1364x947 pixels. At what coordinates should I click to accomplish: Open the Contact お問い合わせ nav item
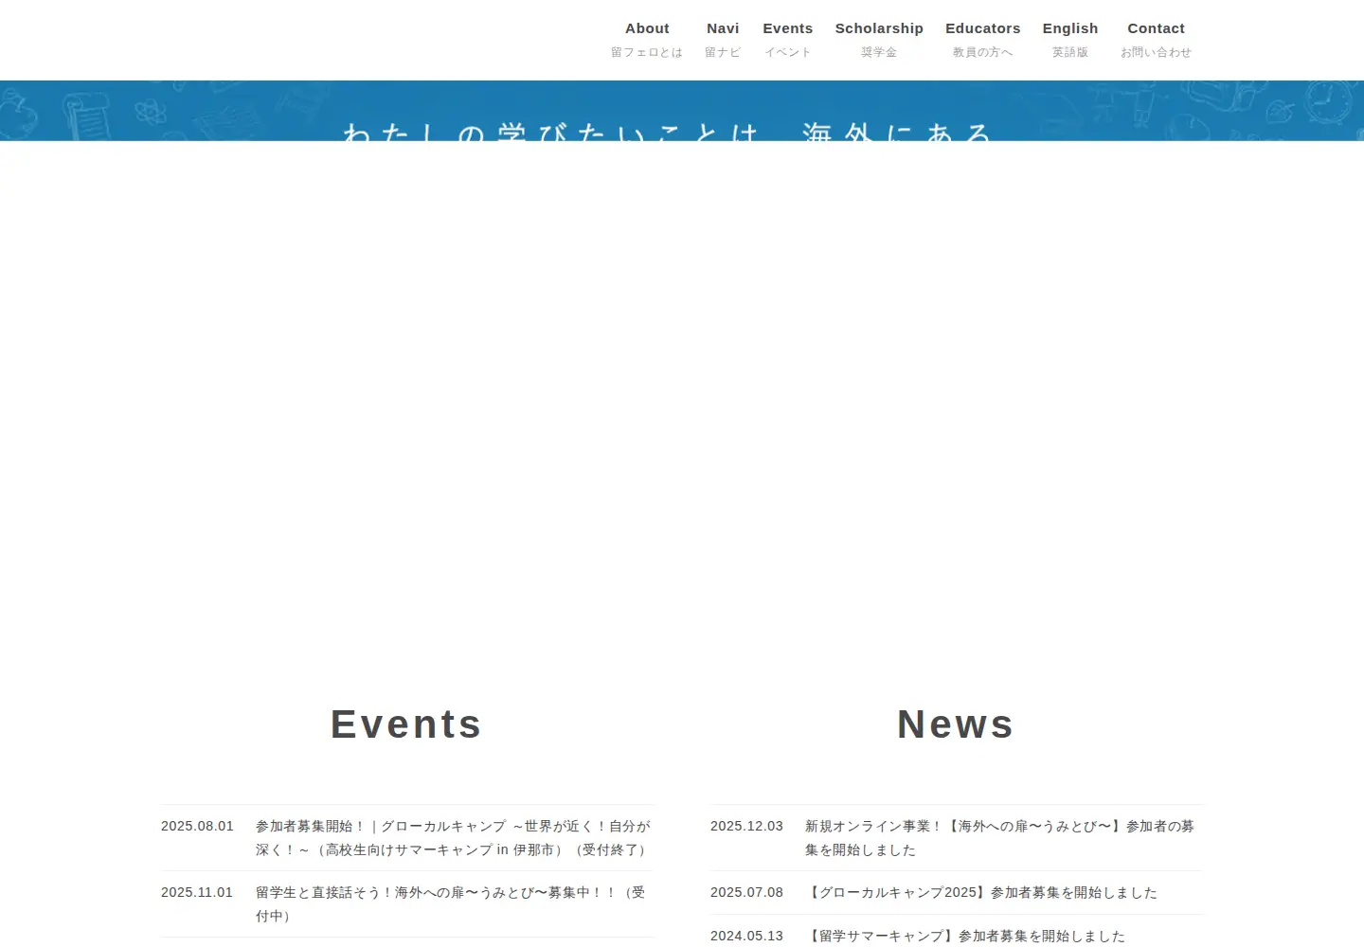[1156, 40]
